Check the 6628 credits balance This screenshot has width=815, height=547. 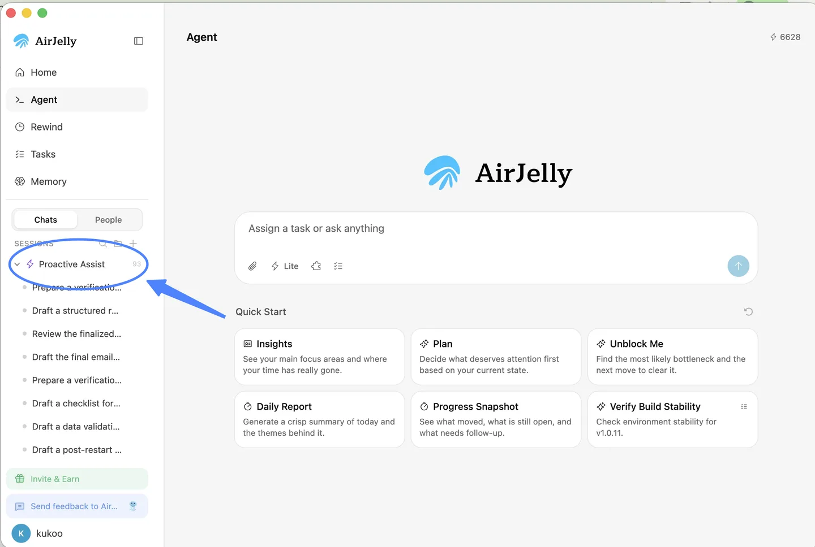[x=785, y=37]
